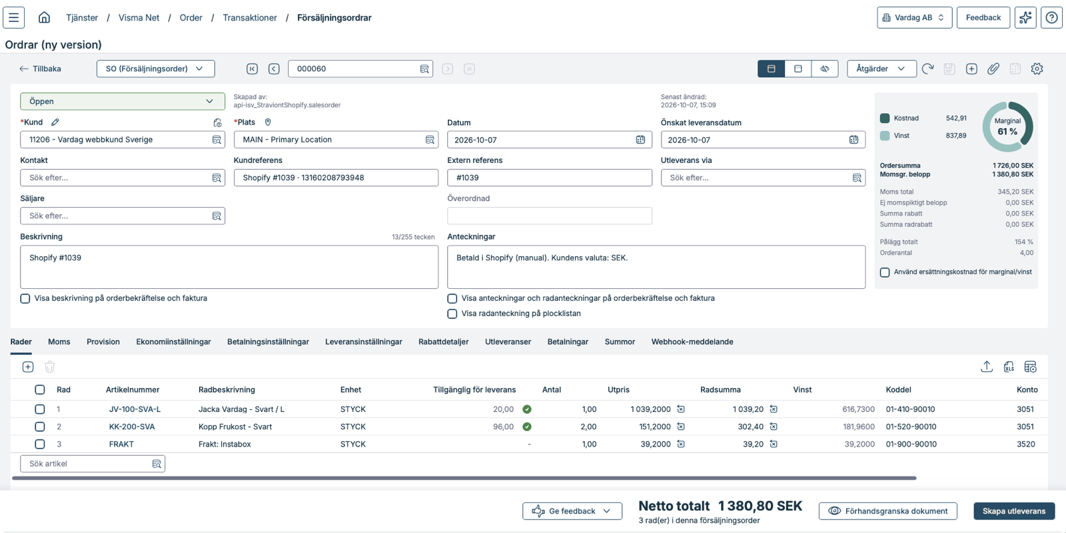This screenshot has height=533, width=1066.
Task: Tick Visa radanteckning på plocklistan
Action: point(452,314)
